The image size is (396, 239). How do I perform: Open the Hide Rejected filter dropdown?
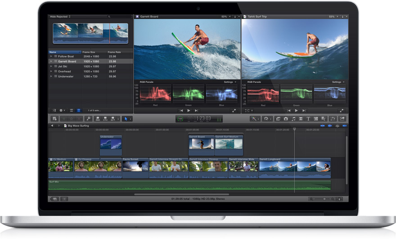coord(60,17)
